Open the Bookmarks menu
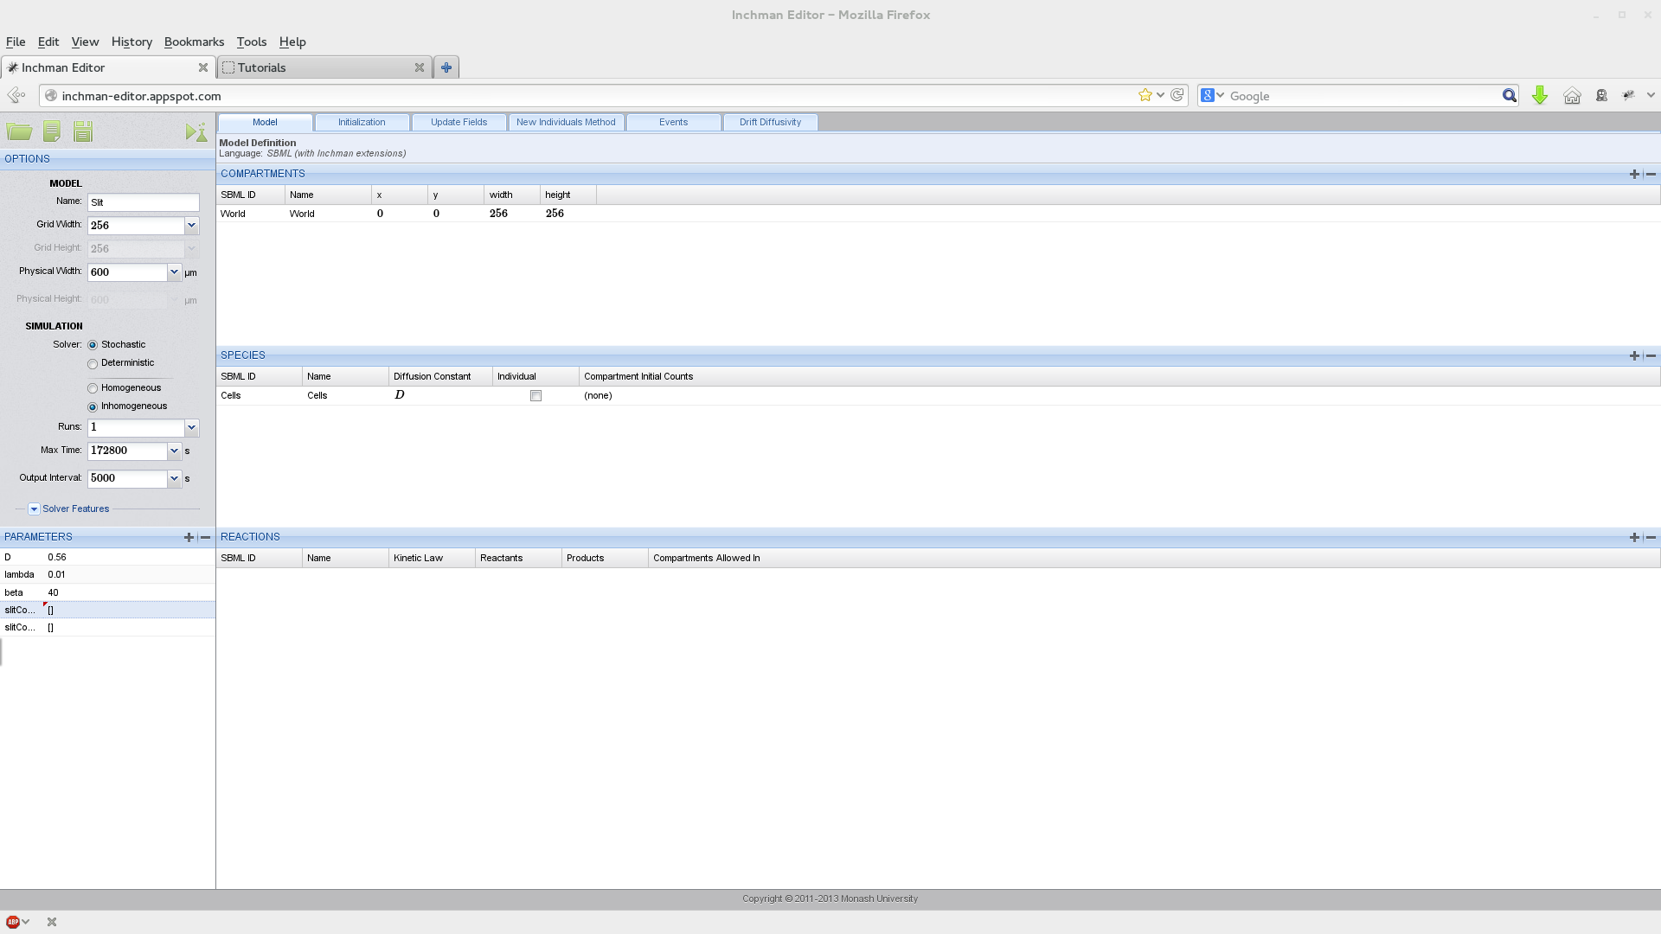This screenshot has width=1661, height=934. point(194,42)
